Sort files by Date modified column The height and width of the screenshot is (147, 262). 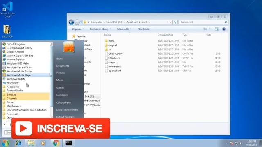coord(165,35)
